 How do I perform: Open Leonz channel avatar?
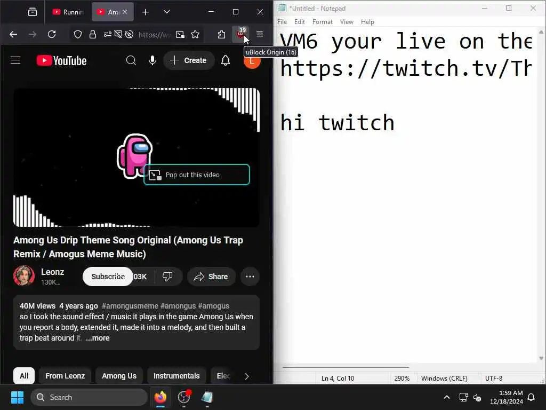tap(23, 275)
